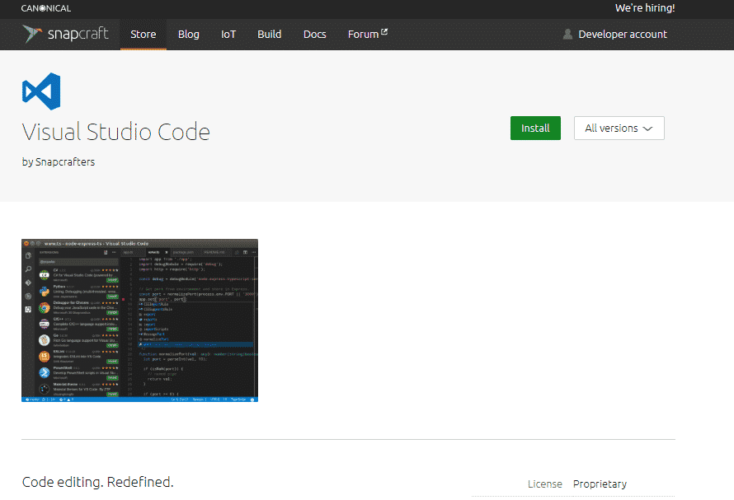Click the Visual Studio Code page title
734x500 pixels.
coord(116,132)
